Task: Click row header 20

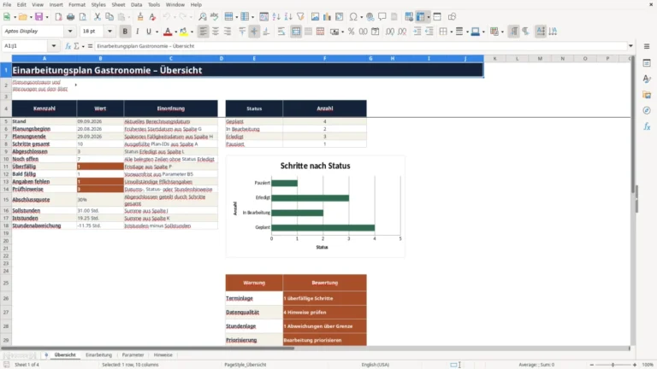Action: 6,241
